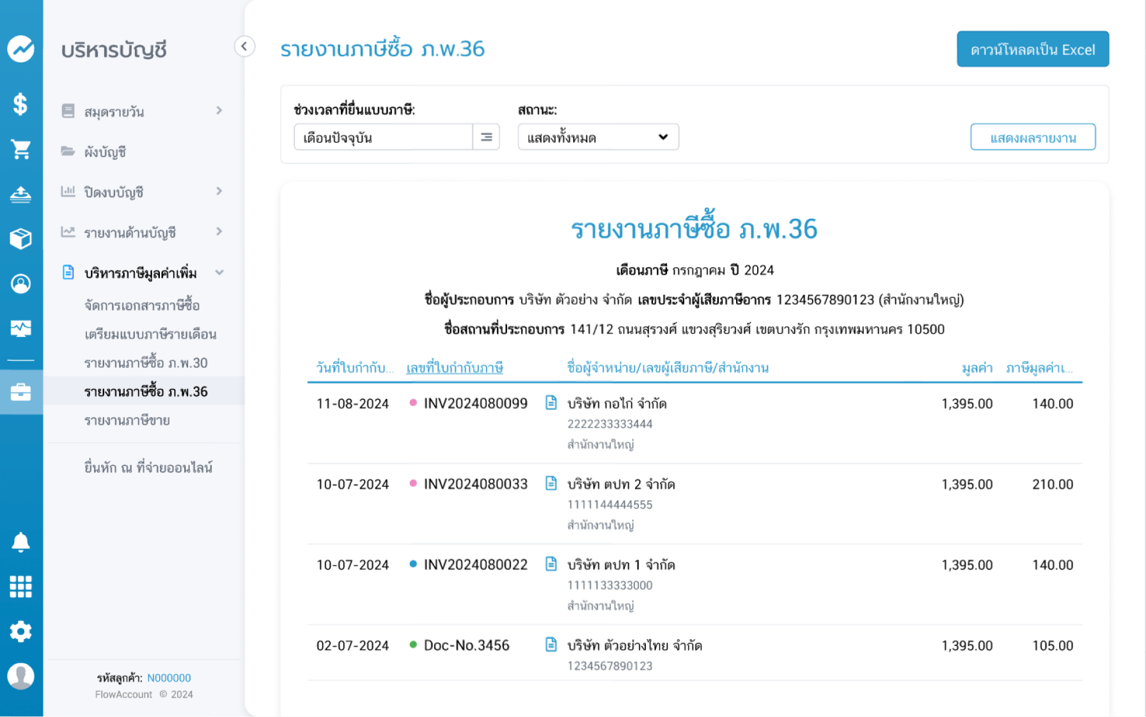Click the briefcase accounting icon
The height and width of the screenshot is (717, 1146).
tap(20, 392)
